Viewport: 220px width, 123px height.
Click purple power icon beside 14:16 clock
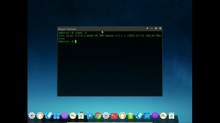coord(155,115)
